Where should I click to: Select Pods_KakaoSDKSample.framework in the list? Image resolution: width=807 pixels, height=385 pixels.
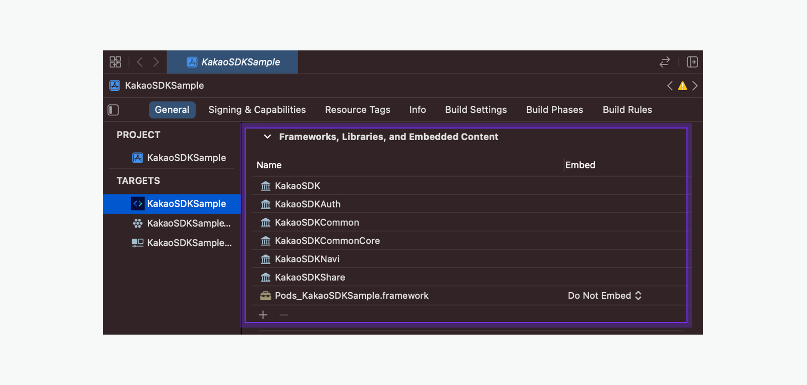pyautogui.click(x=352, y=296)
